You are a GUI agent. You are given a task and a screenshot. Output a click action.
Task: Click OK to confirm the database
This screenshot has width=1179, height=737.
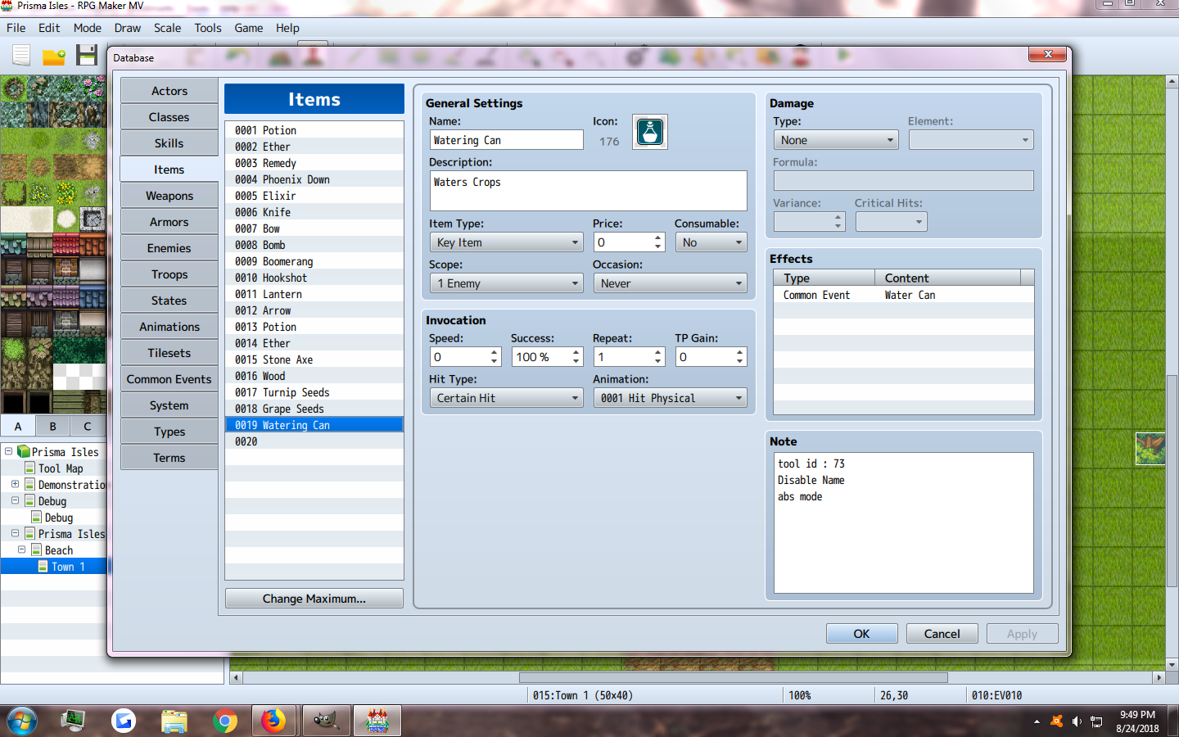pyautogui.click(x=862, y=634)
